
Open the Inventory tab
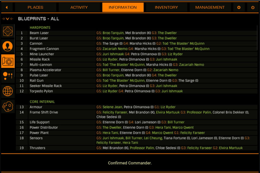coord(166,7)
